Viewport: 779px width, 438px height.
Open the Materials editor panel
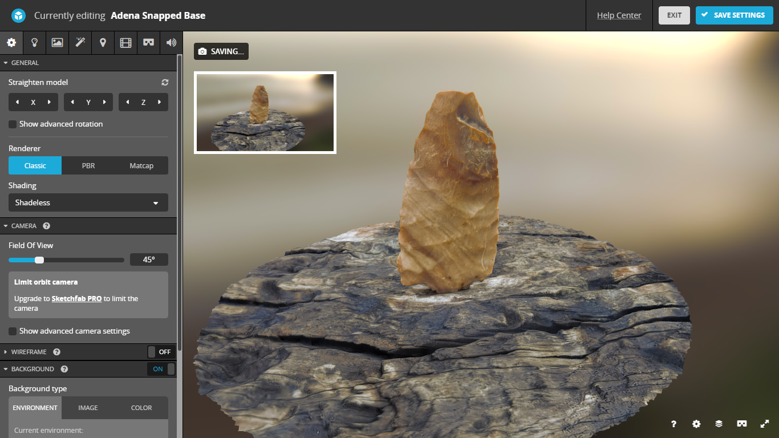57,43
